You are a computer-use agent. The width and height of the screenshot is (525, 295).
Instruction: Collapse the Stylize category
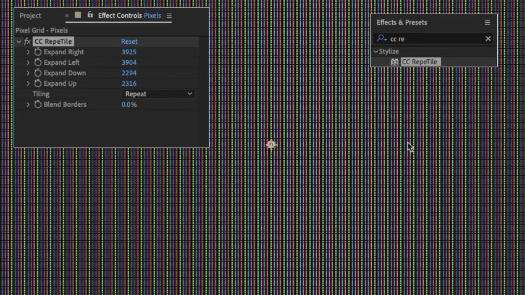click(x=376, y=51)
